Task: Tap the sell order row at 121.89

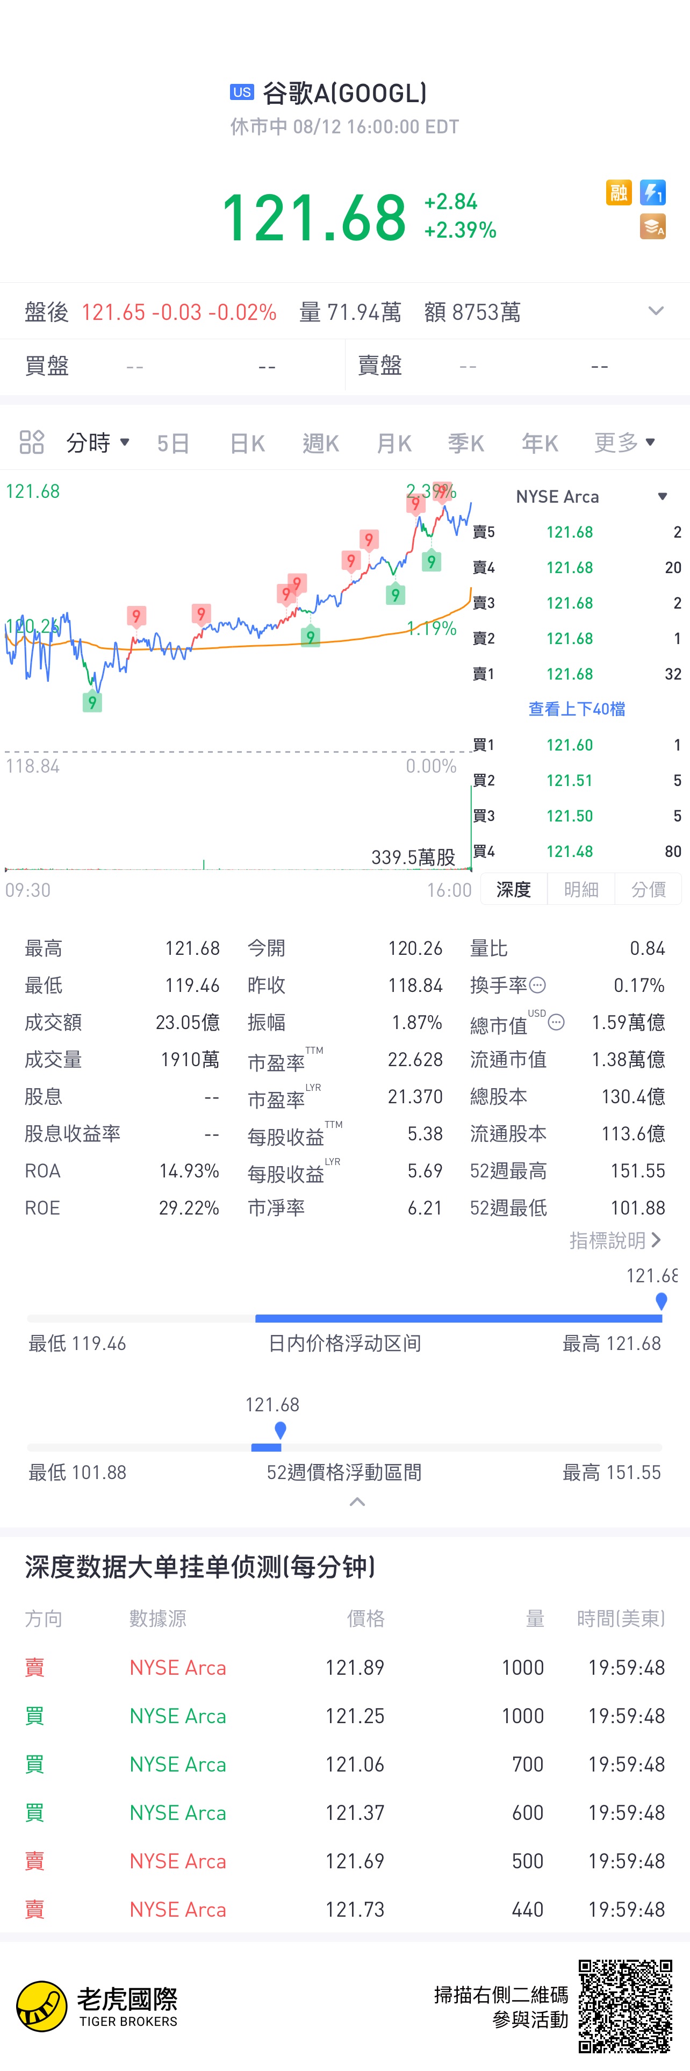Action: coord(346,1668)
